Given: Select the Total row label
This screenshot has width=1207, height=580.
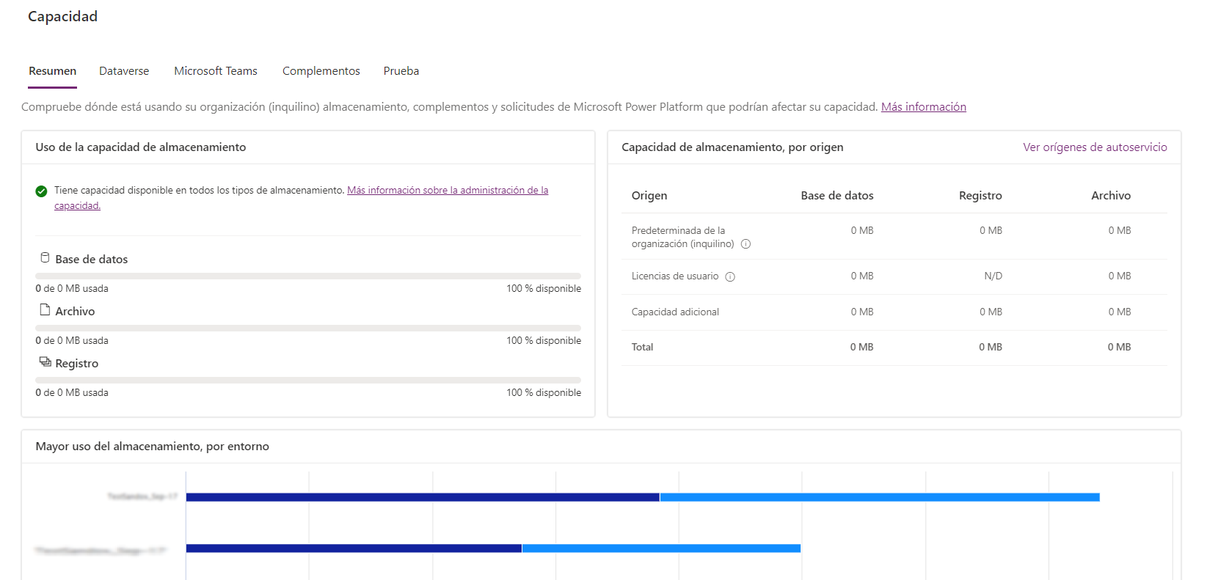Looking at the screenshot, I should [642, 348].
